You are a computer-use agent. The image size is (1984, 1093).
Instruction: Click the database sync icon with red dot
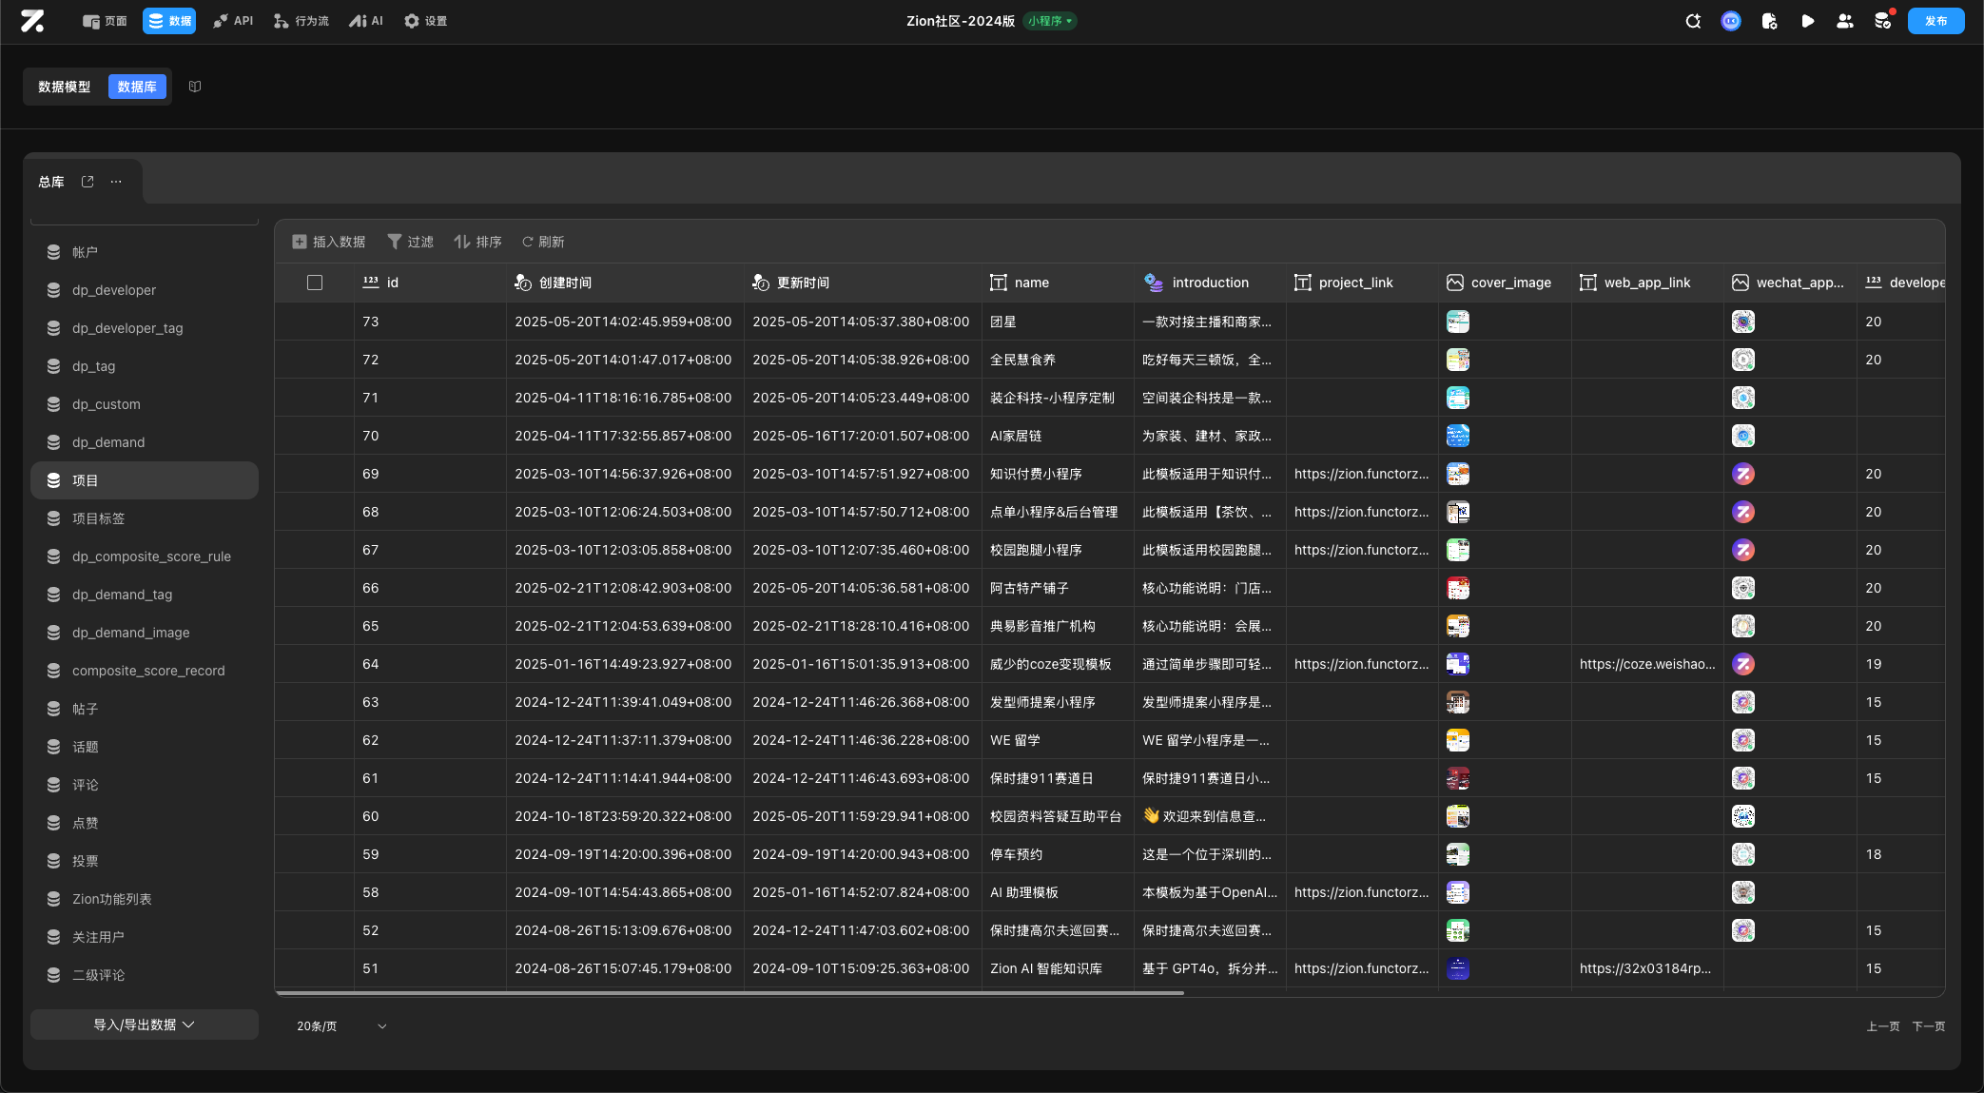pyautogui.click(x=1883, y=21)
